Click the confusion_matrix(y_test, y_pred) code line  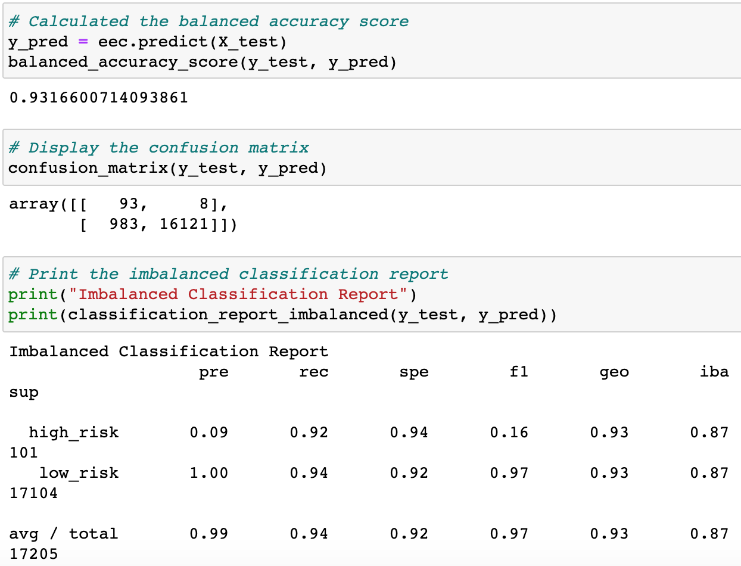coord(168,169)
